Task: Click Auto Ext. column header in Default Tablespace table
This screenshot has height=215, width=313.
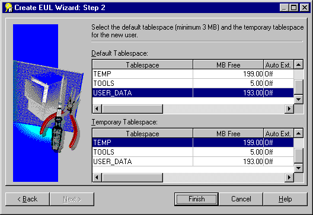Action: pos(279,65)
